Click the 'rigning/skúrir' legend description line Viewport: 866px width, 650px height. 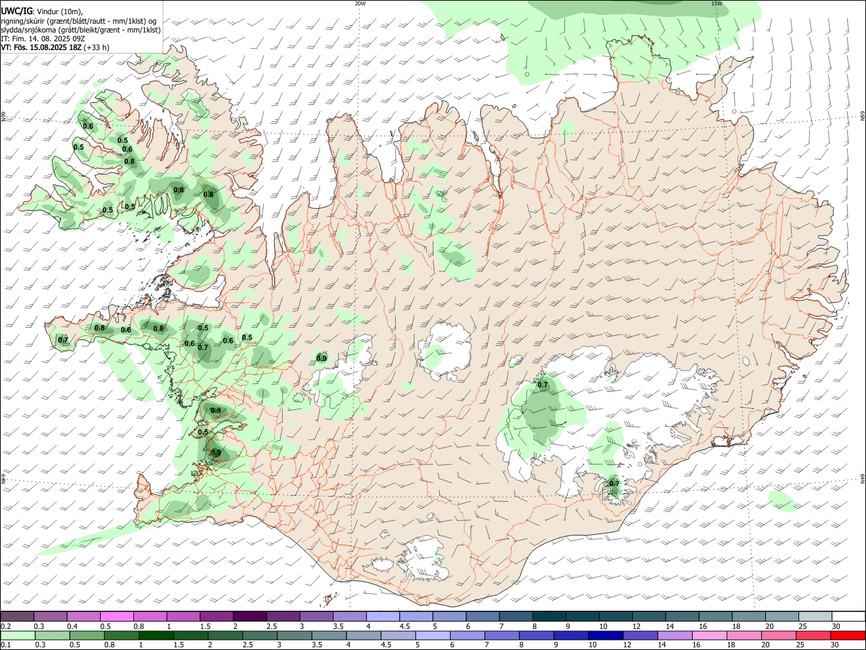pyautogui.click(x=78, y=21)
